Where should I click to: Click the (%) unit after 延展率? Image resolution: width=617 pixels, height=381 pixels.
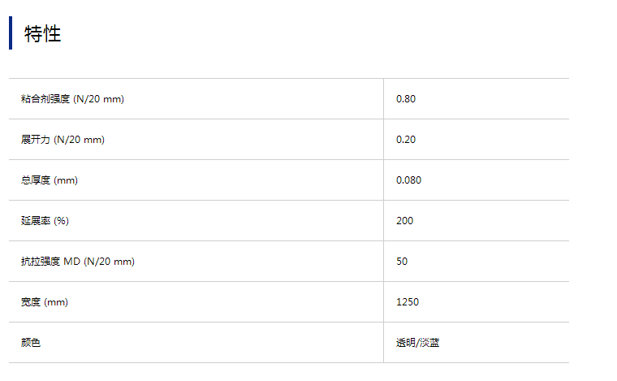[62, 221]
